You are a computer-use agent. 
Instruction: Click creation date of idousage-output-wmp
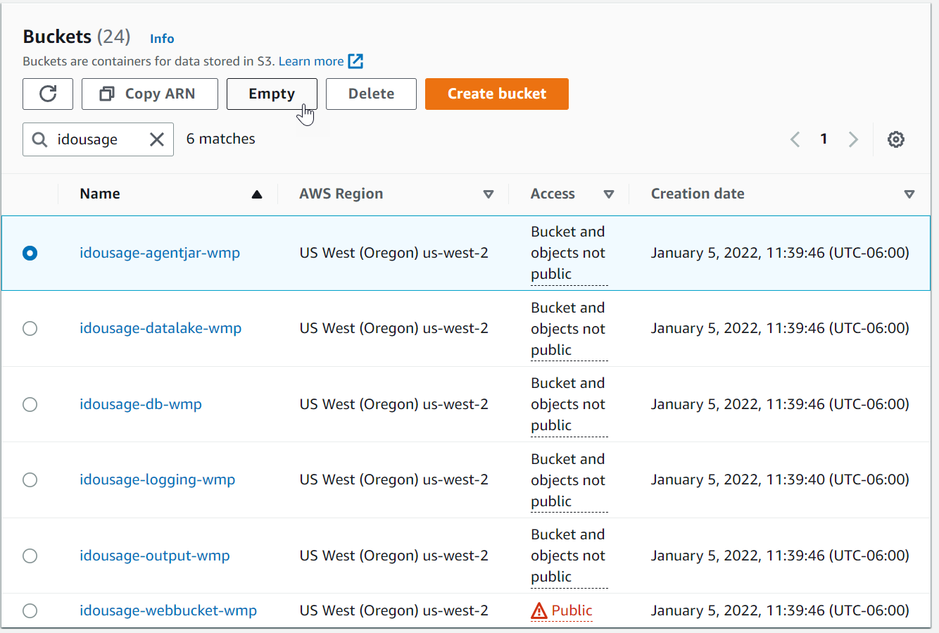780,556
